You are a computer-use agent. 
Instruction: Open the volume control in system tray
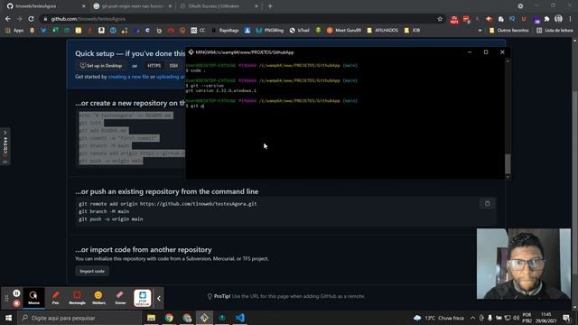(516, 318)
